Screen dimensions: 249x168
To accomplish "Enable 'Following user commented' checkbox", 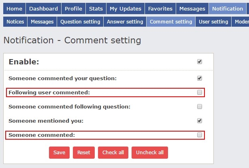I will point(200,93).
